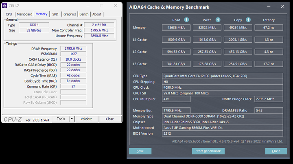Screen dimensions: 293x164
Task: Click the Close button in CPU-Z
Action: coord(110,119)
